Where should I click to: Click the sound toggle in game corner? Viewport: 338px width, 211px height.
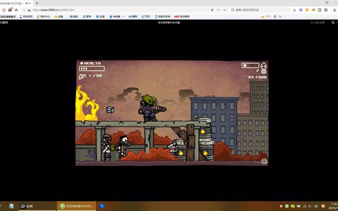[x=264, y=161]
